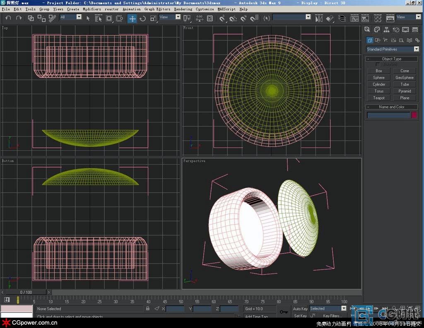Toggle the Selection Lock padlock icon

148,308
